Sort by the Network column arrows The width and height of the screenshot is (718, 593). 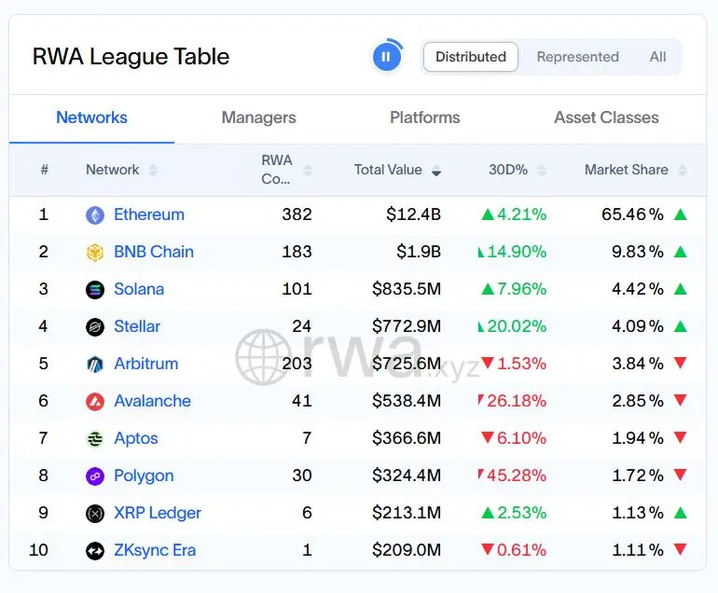[153, 171]
